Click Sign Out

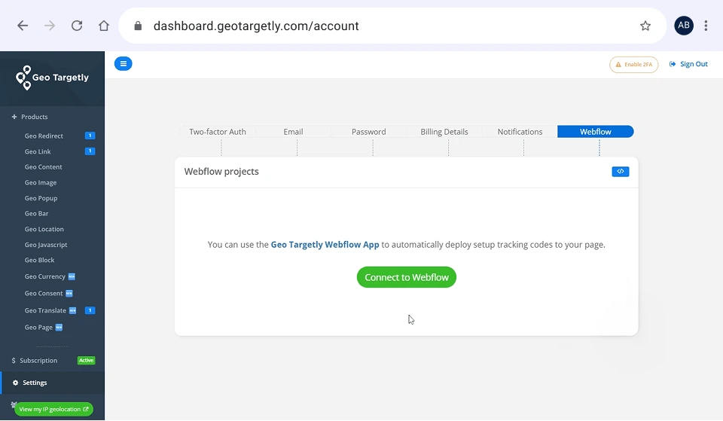(688, 64)
